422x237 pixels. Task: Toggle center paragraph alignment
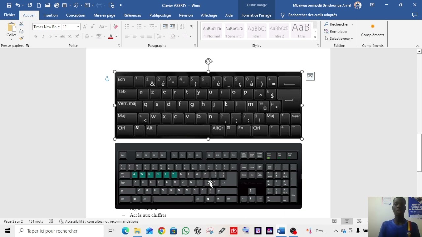(135, 36)
